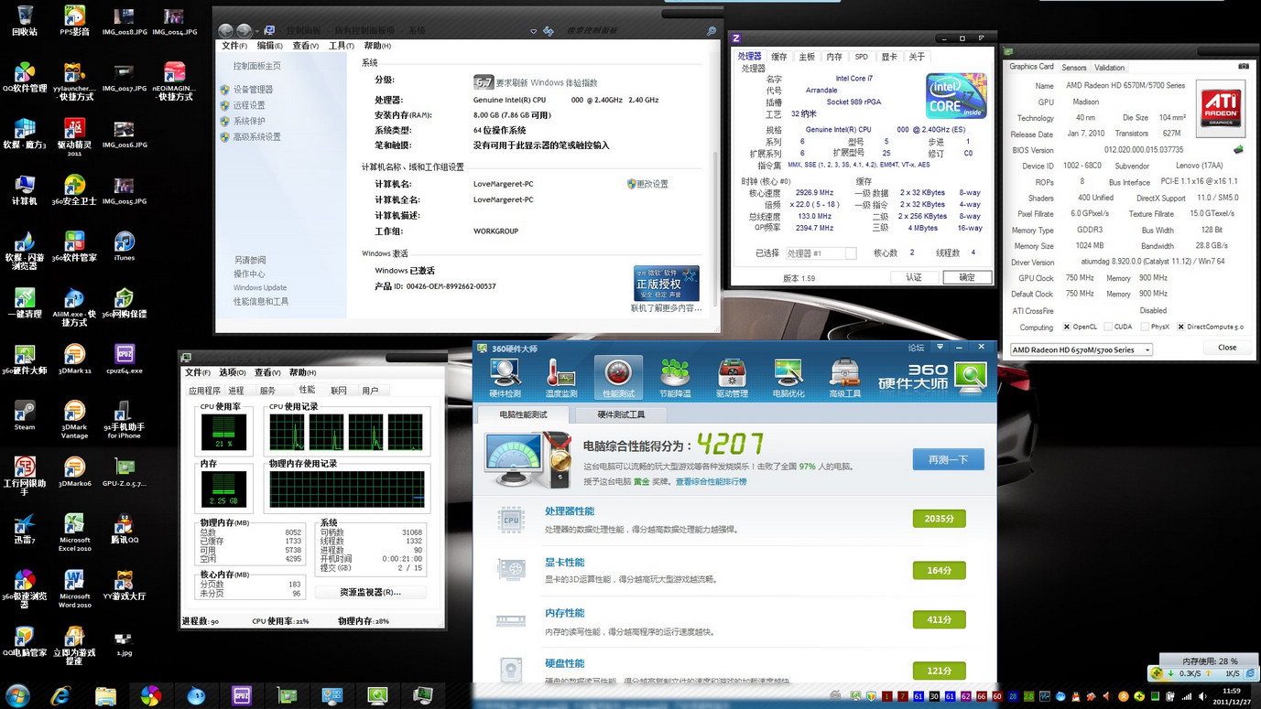Switch to SPD tab in CPU-Z
The image size is (1261, 709).
[x=862, y=57]
